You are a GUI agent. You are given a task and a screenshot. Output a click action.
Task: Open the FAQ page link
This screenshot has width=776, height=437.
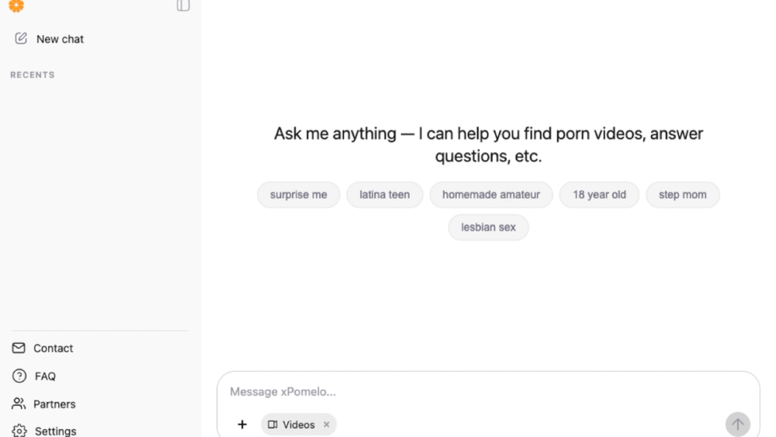pyautogui.click(x=45, y=376)
